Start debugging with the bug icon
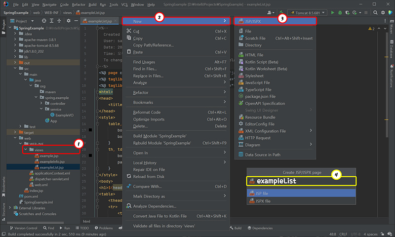The image size is (395, 237). pos(340,13)
